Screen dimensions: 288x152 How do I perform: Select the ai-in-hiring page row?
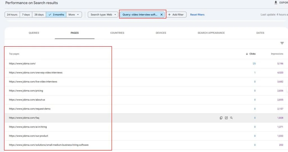click(x=146, y=127)
